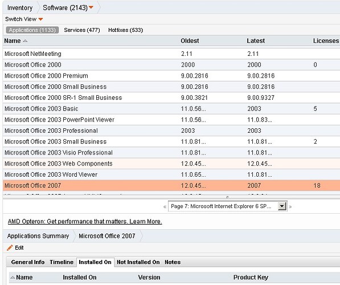340x285 pixels.
Task: Select Microsoft Office 2000 Small Business row
Action: [x=171, y=87]
